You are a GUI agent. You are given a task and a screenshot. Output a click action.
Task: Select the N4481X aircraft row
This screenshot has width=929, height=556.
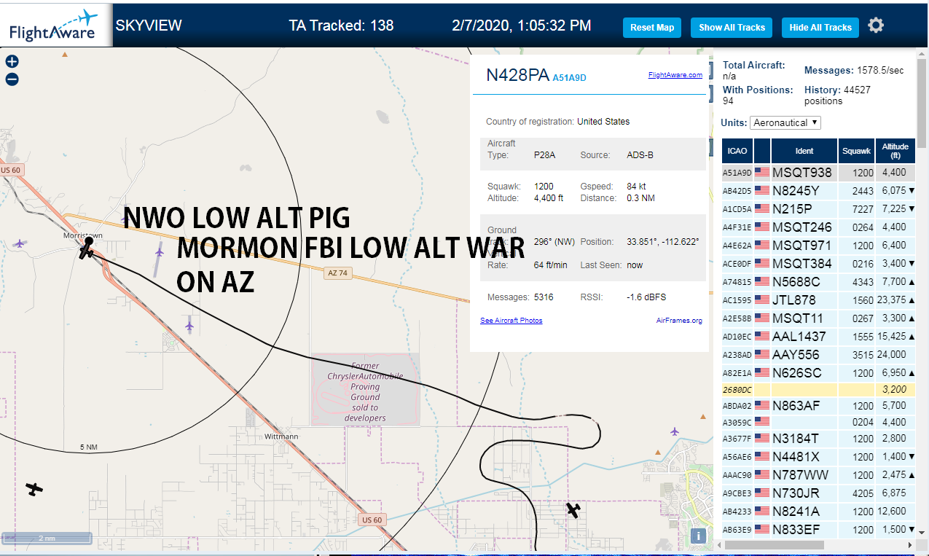[818, 457]
